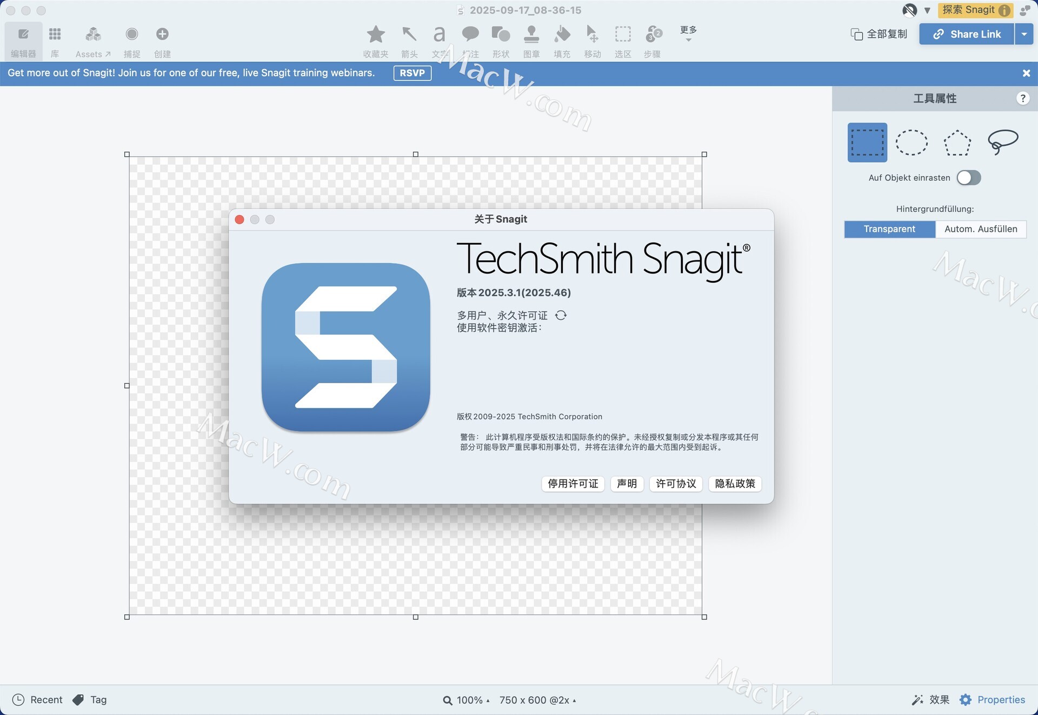Viewport: 1038px width, 715px height.
Task: Open the Tag panel
Action: pyautogui.click(x=90, y=700)
